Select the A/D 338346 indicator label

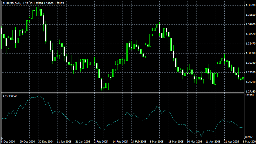click(x=10, y=96)
